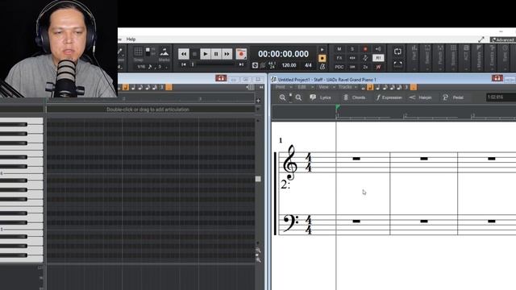Zoom in in Staff view
516x290 pixels.
click(x=298, y=97)
